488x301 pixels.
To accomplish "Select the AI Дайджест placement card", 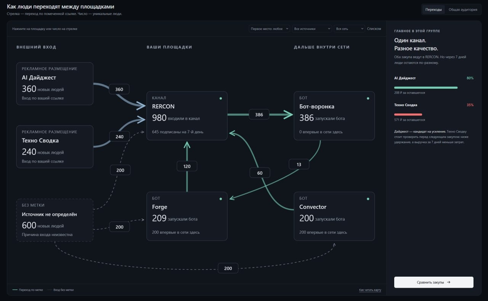I will (x=55, y=84).
